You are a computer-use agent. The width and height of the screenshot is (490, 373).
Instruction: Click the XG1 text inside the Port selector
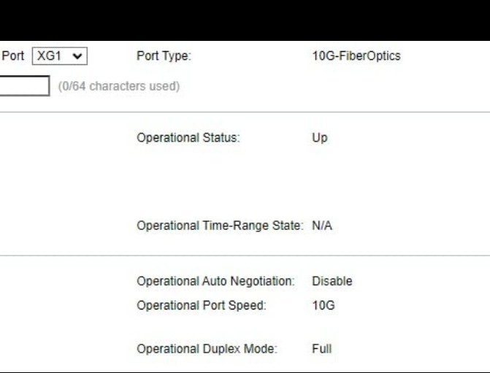point(49,56)
